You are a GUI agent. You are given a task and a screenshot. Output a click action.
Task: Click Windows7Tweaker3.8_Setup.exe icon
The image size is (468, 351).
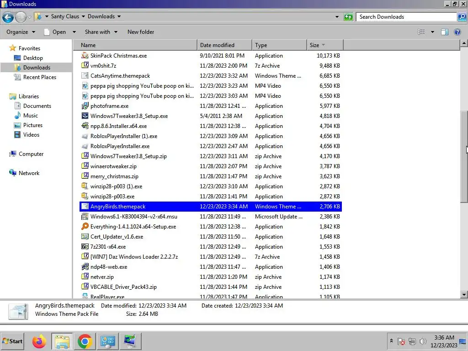[x=85, y=116]
